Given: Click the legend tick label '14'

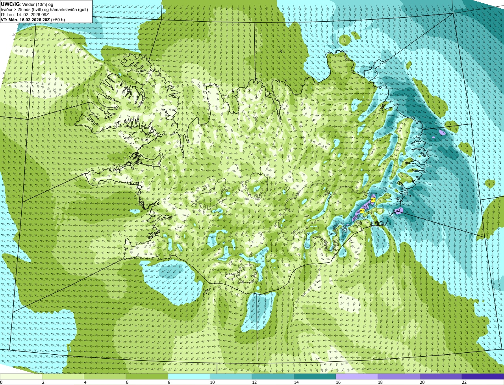Looking at the screenshot, I should click(296, 382).
